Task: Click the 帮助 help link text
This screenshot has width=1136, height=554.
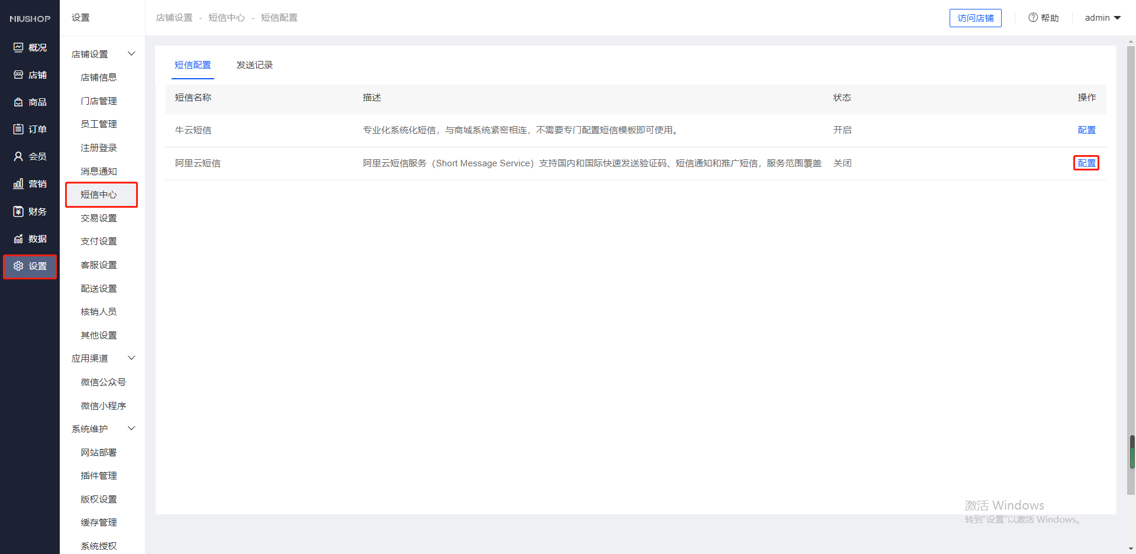Action: click(1050, 18)
